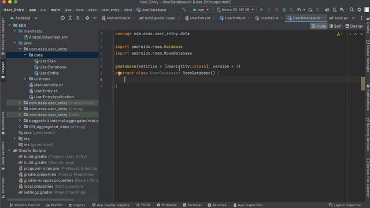Open Device File Explorer side panel
Viewport: 370px width, 208px height.
point(368,177)
